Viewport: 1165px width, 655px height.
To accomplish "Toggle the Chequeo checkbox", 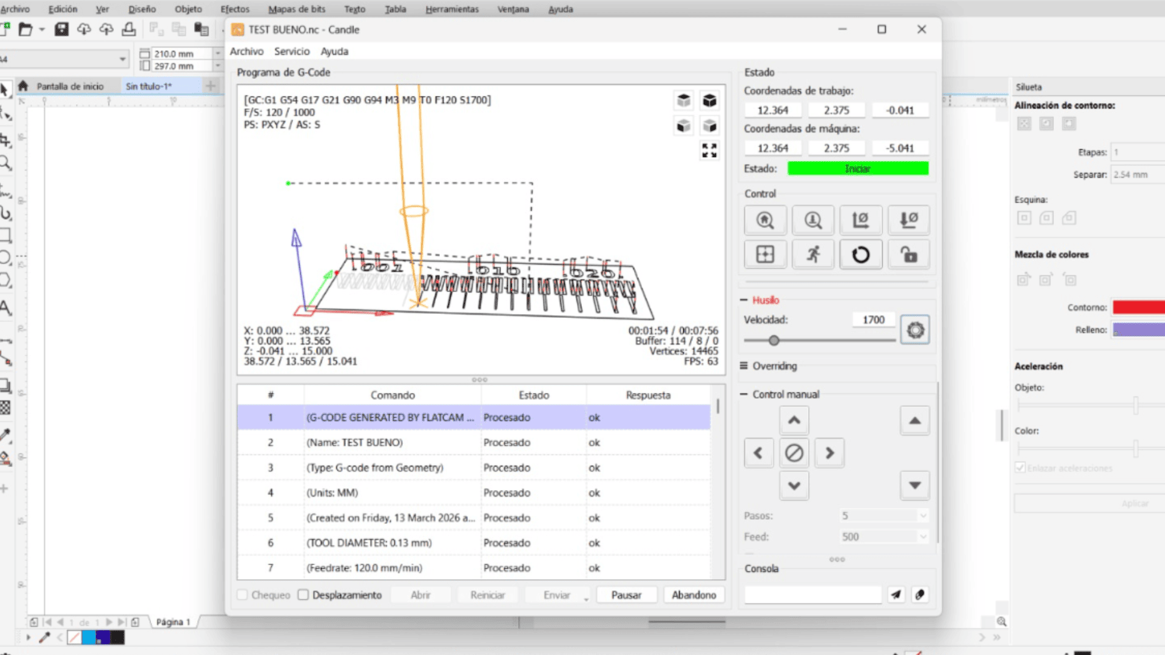I will (243, 595).
